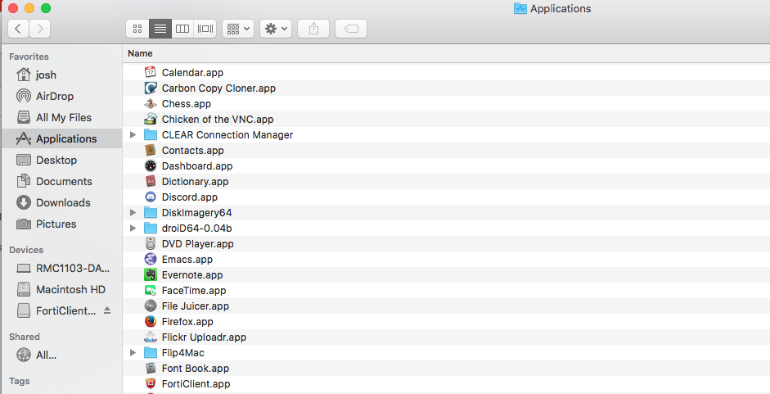Image resolution: width=770 pixels, height=394 pixels.
Task: Go back with the left arrow button
Action: click(x=18, y=29)
